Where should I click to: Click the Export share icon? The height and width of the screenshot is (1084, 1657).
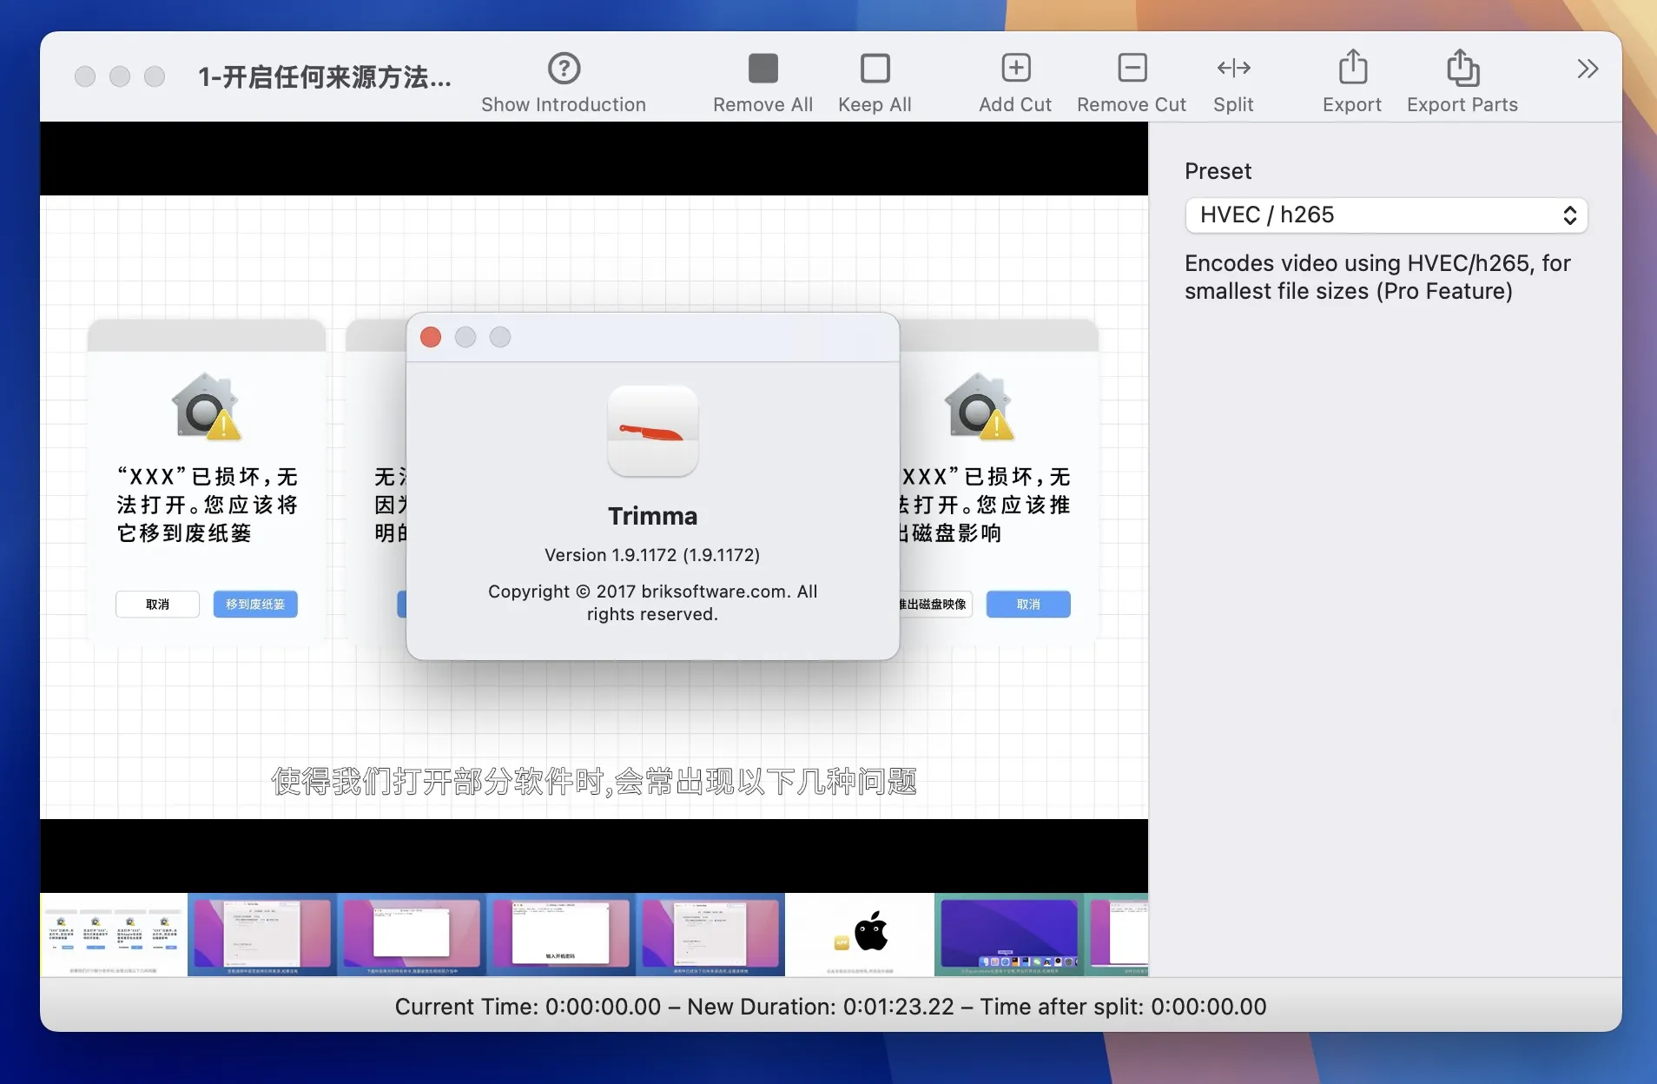tap(1352, 67)
